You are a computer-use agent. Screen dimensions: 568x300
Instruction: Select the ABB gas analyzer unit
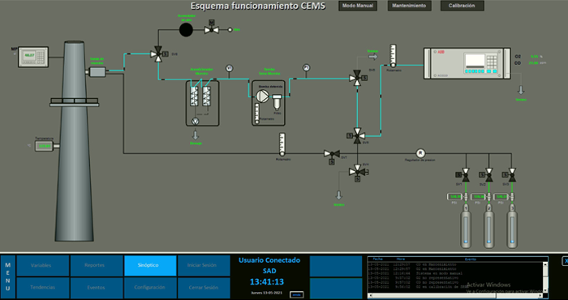point(467,63)
